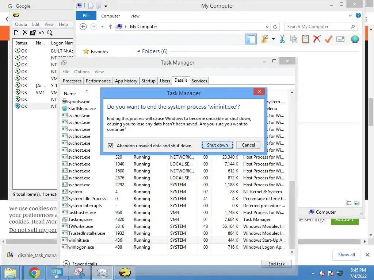Select the TrustedInstaller.exe process row
The height and width of the screenshot is (280, 374).
175,233
